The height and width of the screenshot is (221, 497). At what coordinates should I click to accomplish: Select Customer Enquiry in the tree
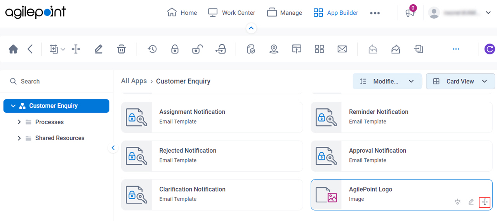[56, 106]
